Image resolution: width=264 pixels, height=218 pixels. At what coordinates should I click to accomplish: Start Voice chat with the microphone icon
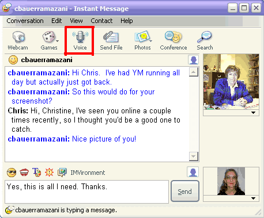pos(80,40)
